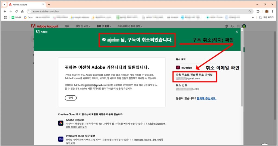Show more bookmarks with the double chevron
The image size is (278, 146).
(x=253, y=17)
